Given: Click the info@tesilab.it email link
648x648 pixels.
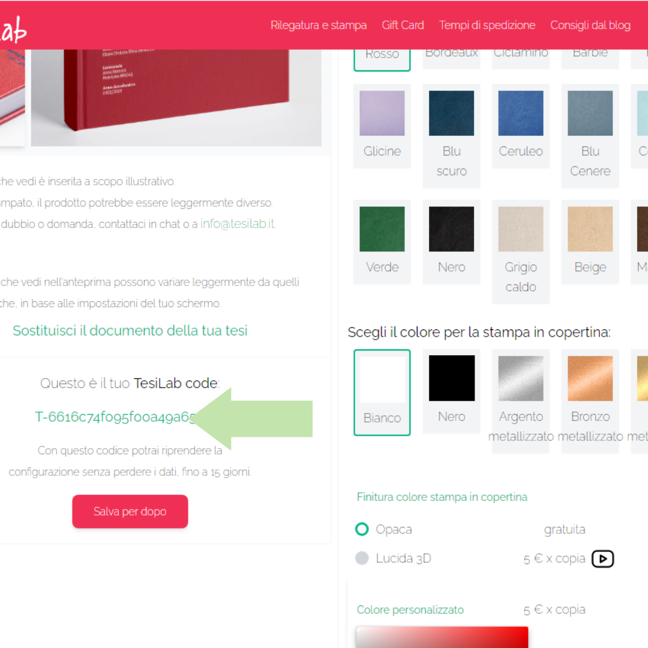Looking at the screenshot, I should tap(238, 224).
